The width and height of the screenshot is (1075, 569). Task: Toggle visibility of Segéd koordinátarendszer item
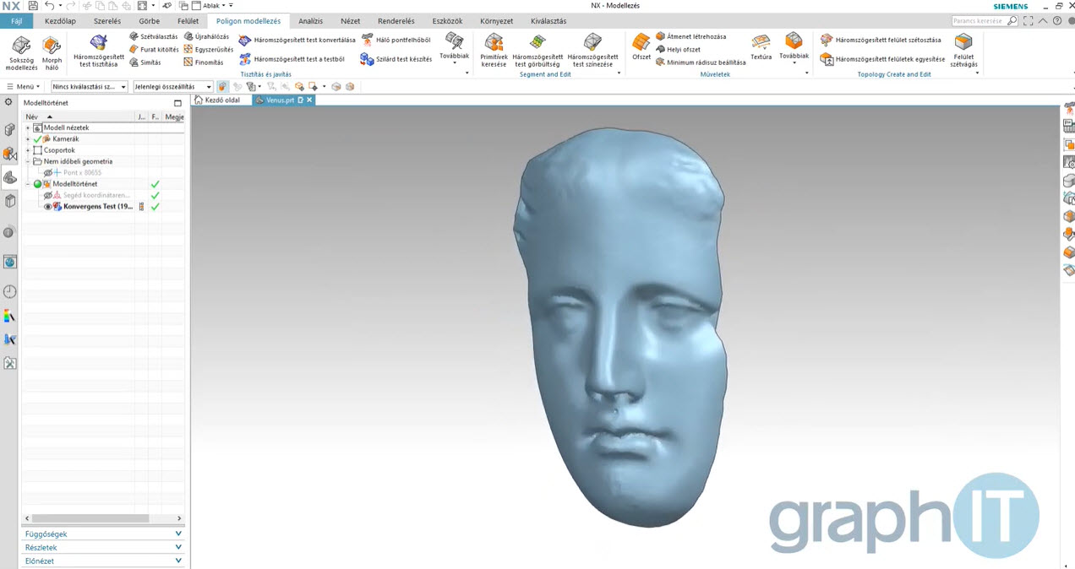coord(48,196)
